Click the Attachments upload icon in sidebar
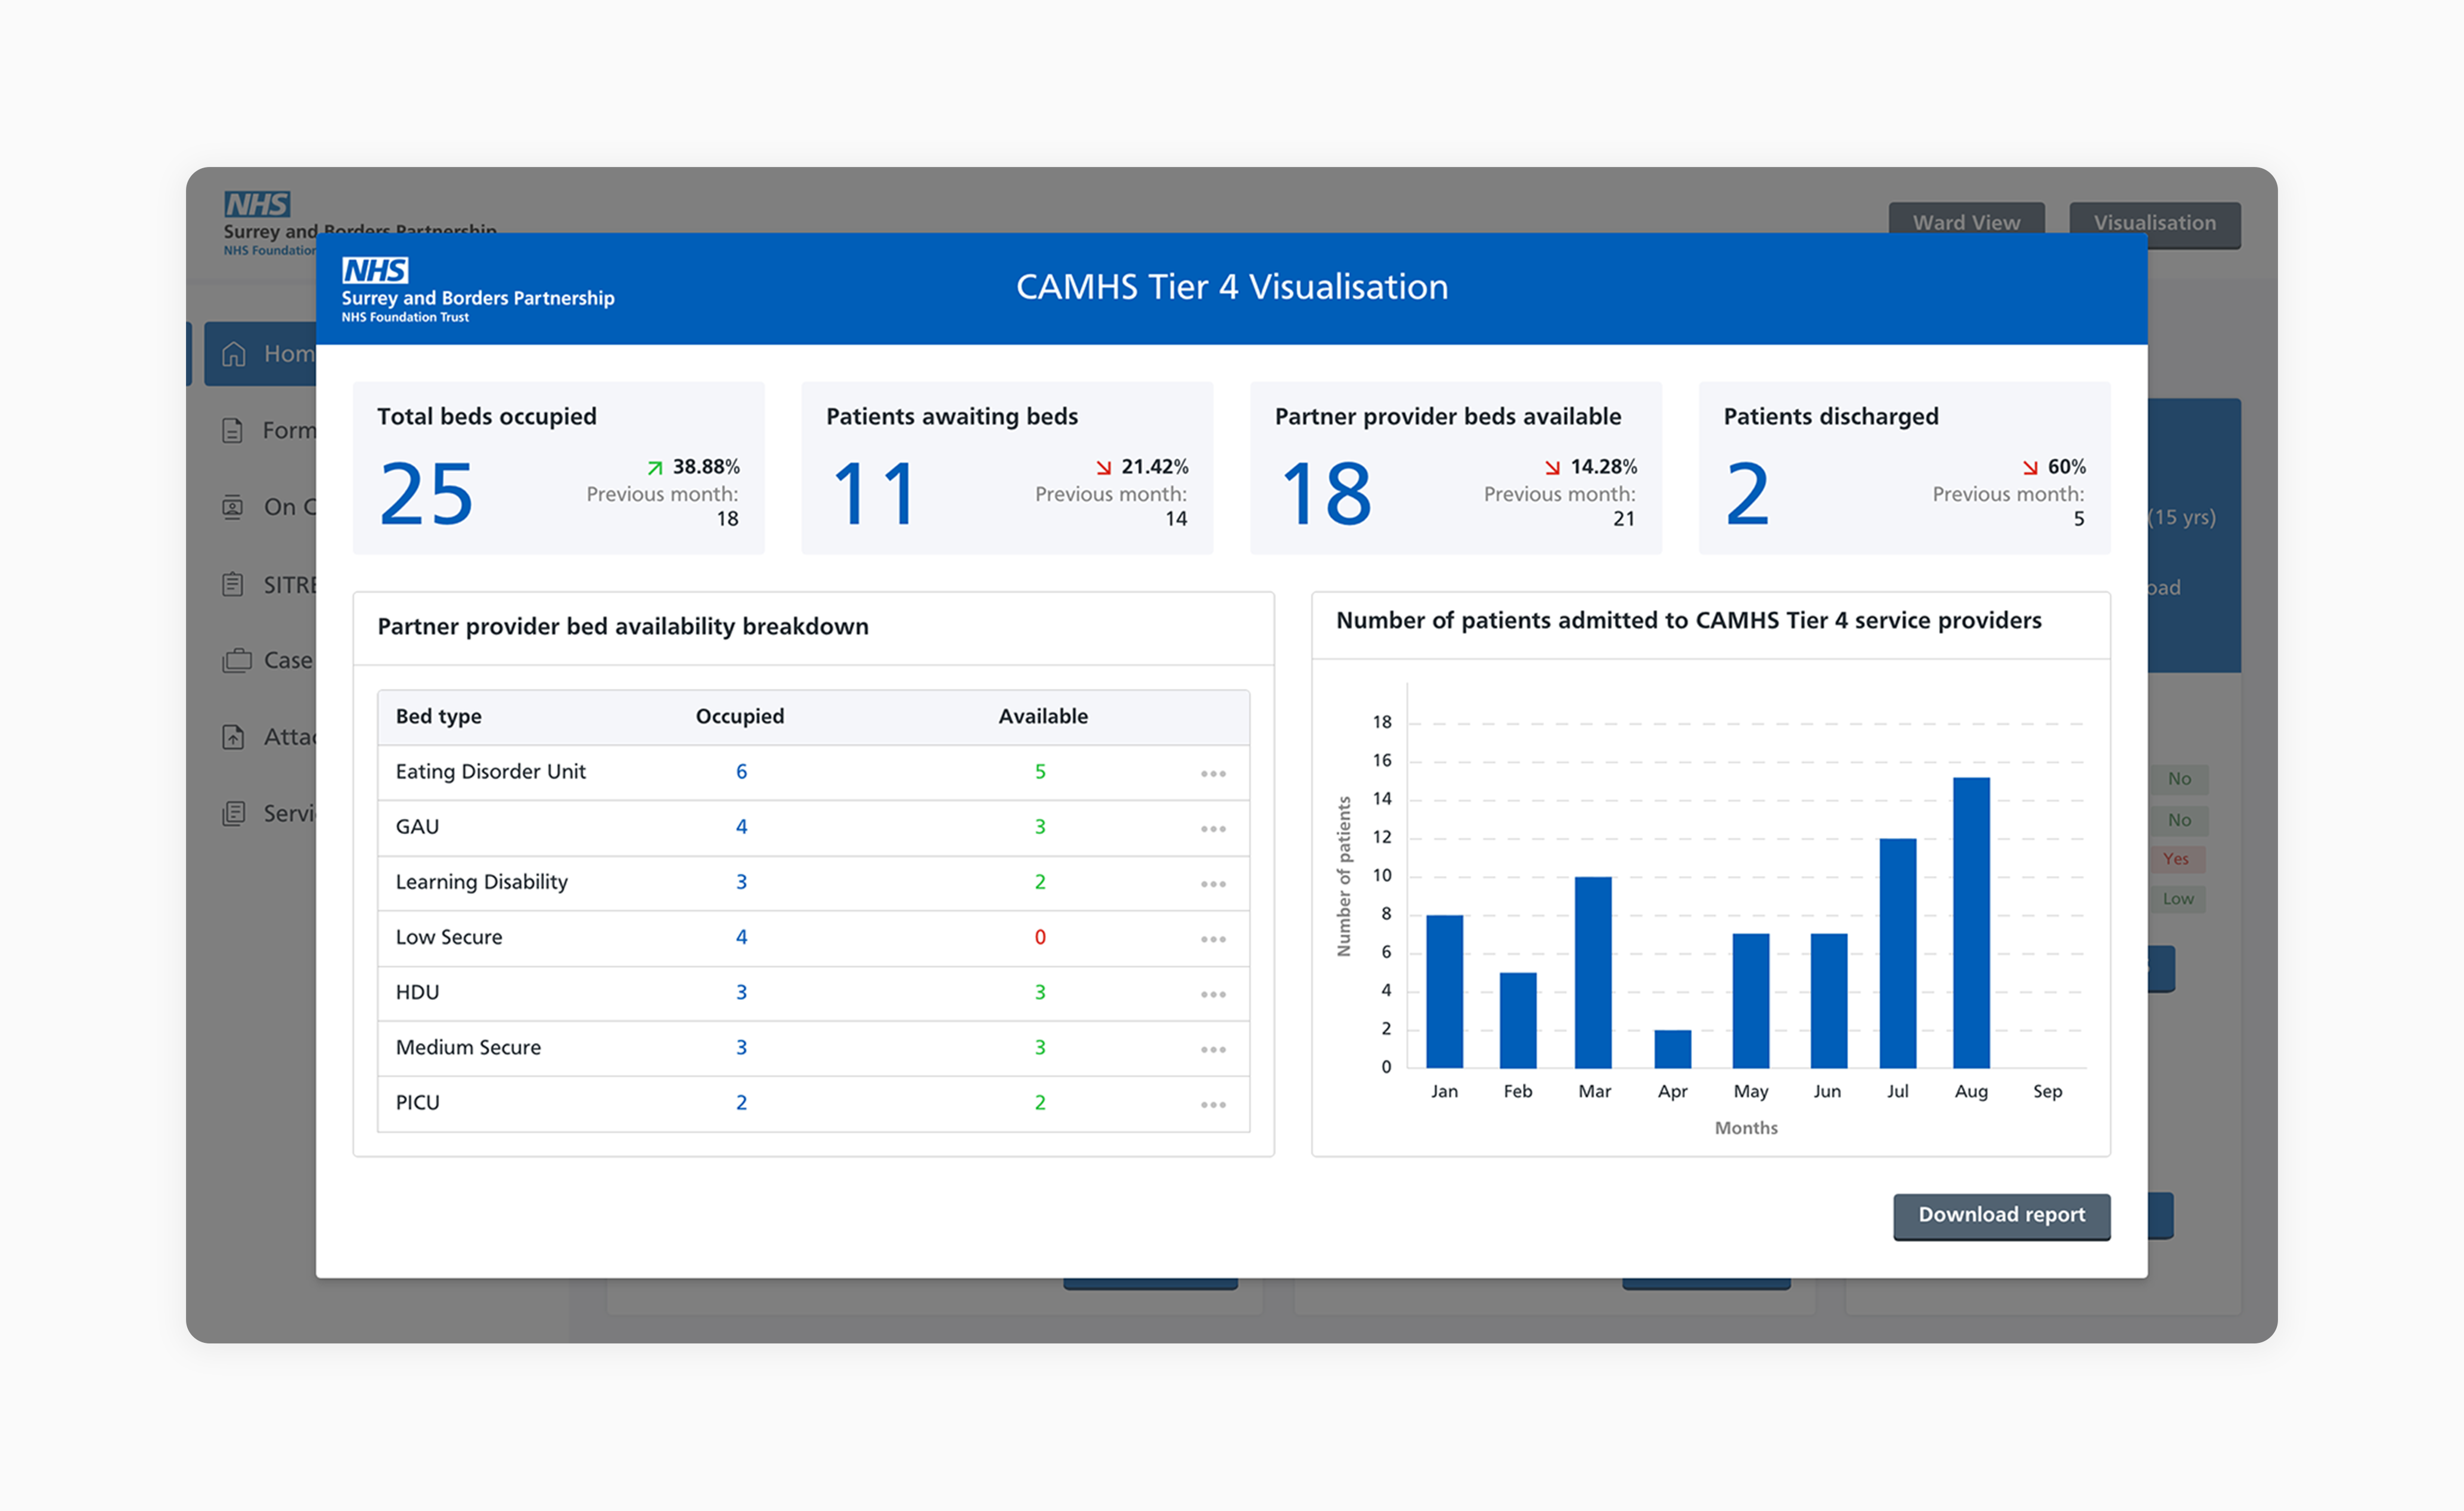This screenshot has height=1511, width=2464. click(x=233, y=738)
